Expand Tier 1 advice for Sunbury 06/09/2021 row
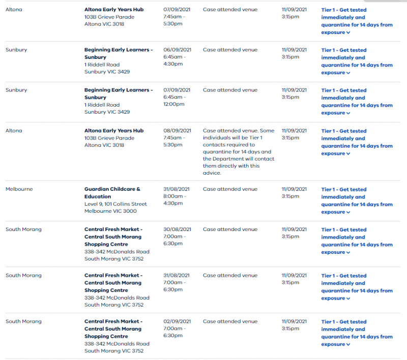This screenshot has height=360, width=407. 357,61
